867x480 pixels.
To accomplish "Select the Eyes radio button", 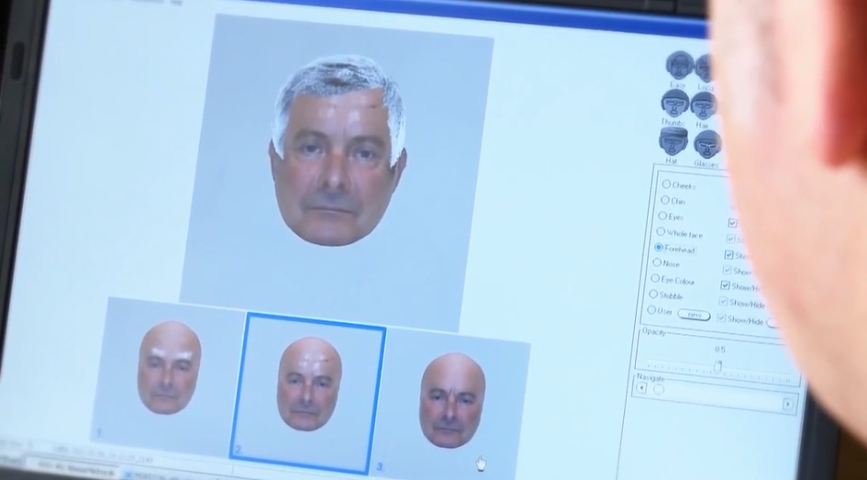I will click(x=662, y=216).
